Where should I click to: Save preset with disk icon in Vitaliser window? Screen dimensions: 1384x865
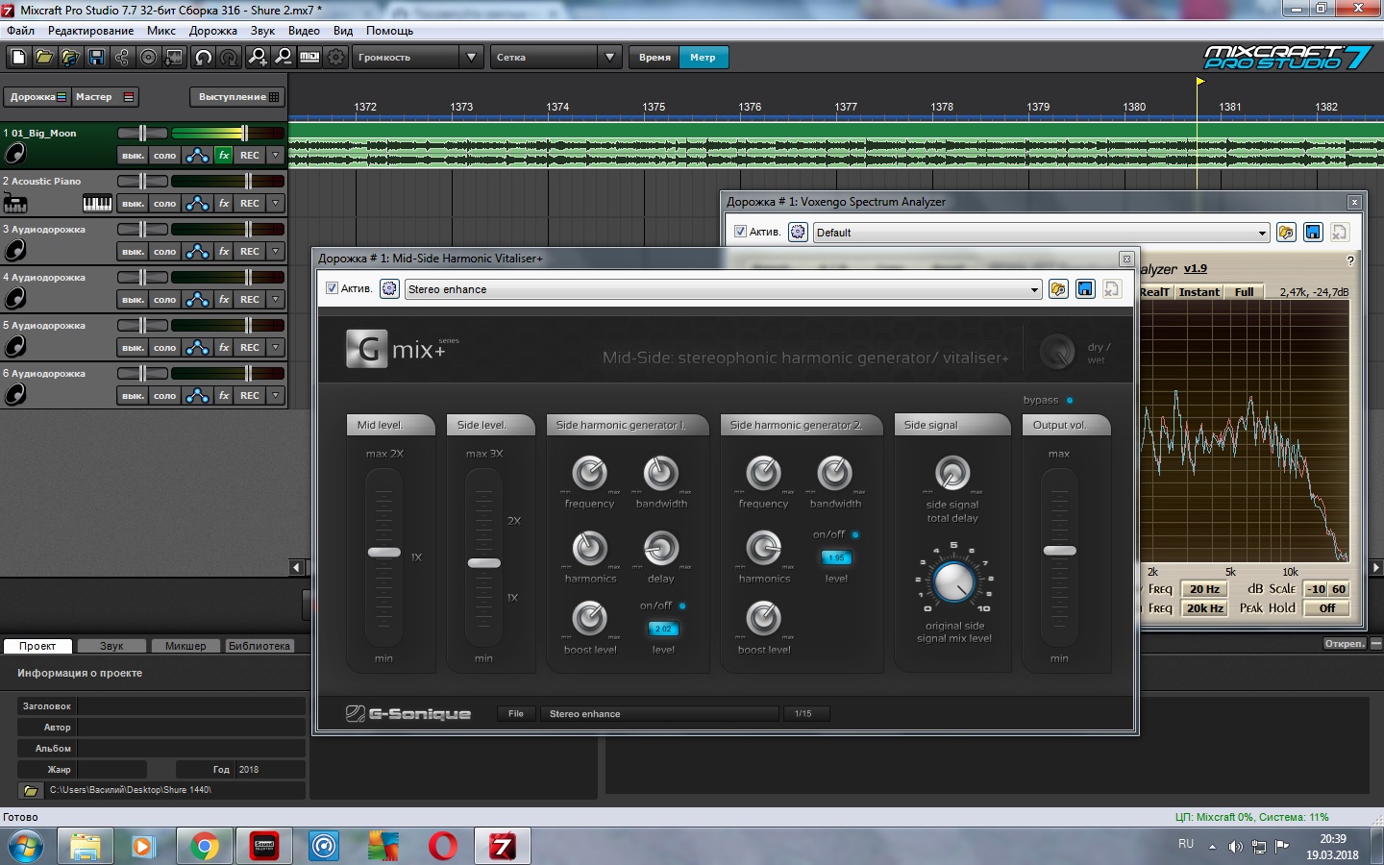tap(1085, 288)
